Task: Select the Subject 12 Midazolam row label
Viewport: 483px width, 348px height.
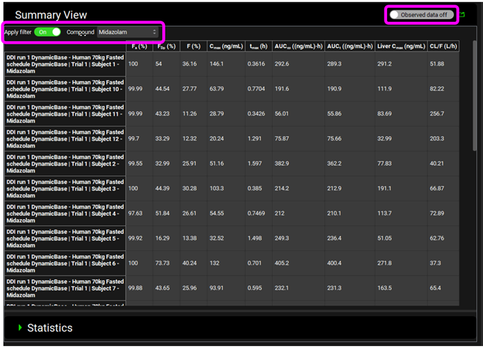Action: click(x=64, y=139)
